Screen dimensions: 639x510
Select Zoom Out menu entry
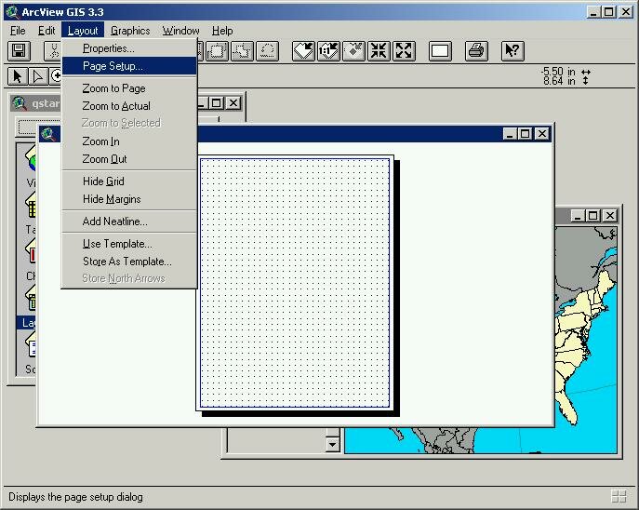pos(129,159)
